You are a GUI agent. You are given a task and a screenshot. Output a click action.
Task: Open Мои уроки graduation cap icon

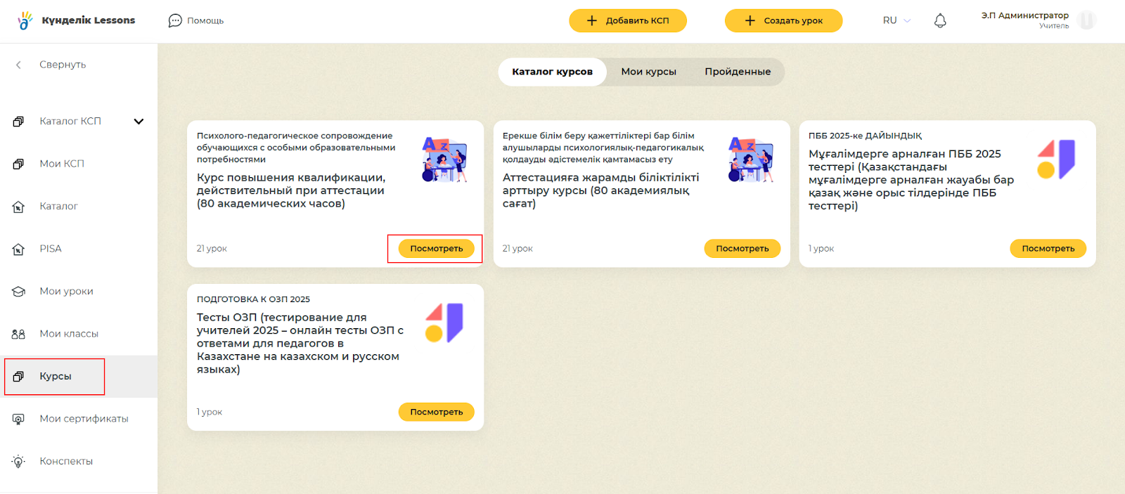(19, 292)
